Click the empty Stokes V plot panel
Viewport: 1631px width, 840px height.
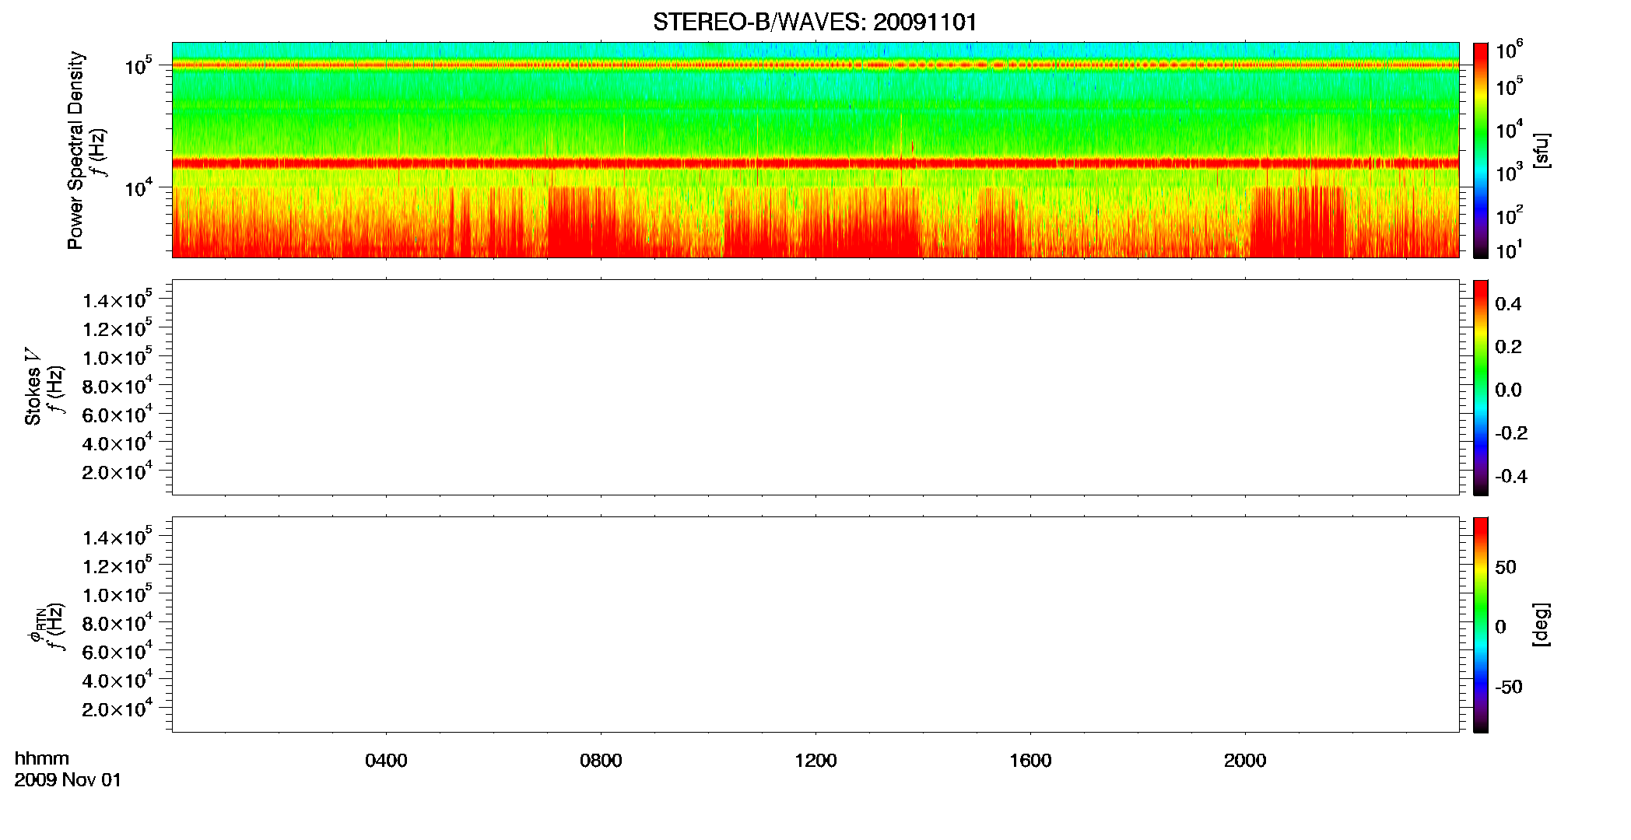(815, 387)
